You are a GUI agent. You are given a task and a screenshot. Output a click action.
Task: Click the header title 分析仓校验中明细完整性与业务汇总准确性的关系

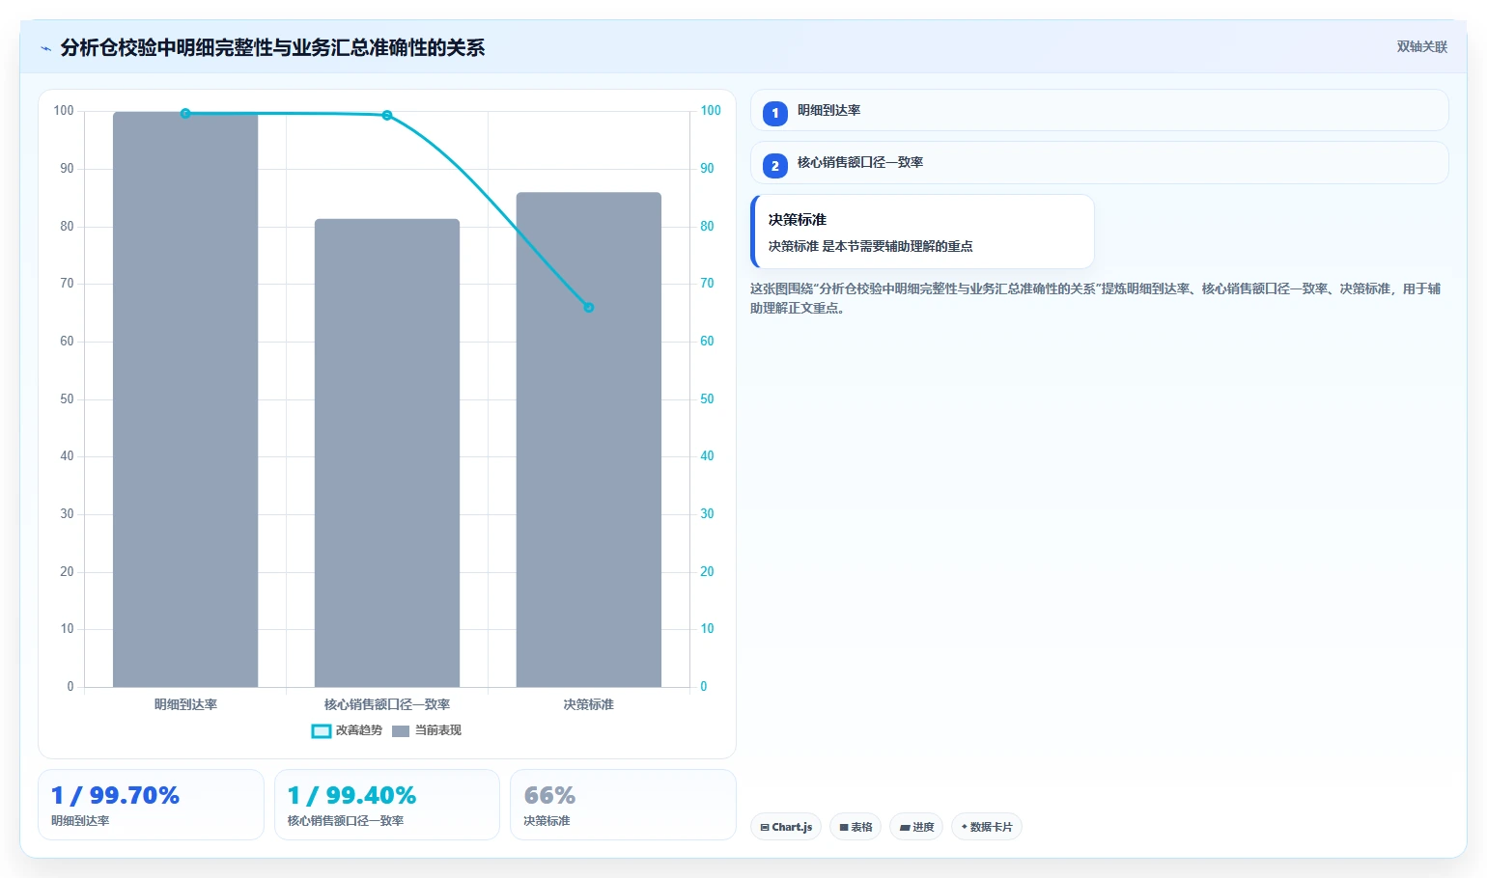click(x=272, y=47)
